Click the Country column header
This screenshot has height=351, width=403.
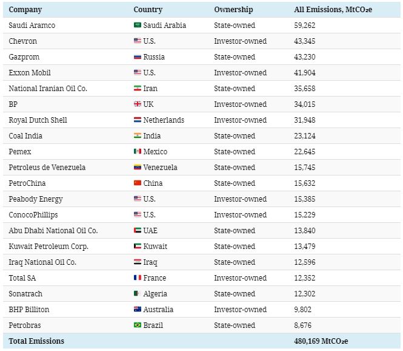[148, 10]
